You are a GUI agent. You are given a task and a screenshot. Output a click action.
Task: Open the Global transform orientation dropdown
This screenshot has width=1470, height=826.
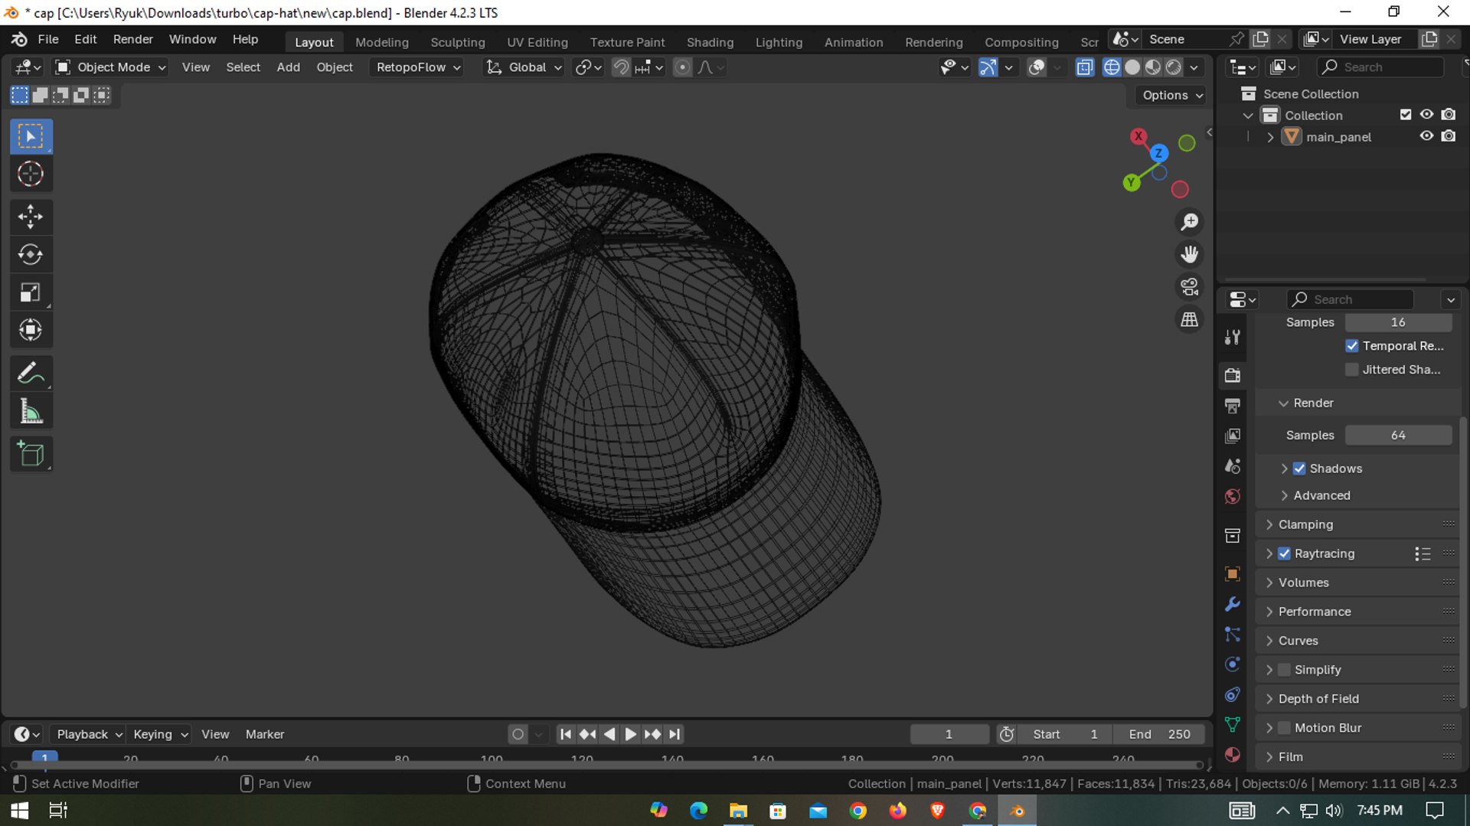pos(524,67)
